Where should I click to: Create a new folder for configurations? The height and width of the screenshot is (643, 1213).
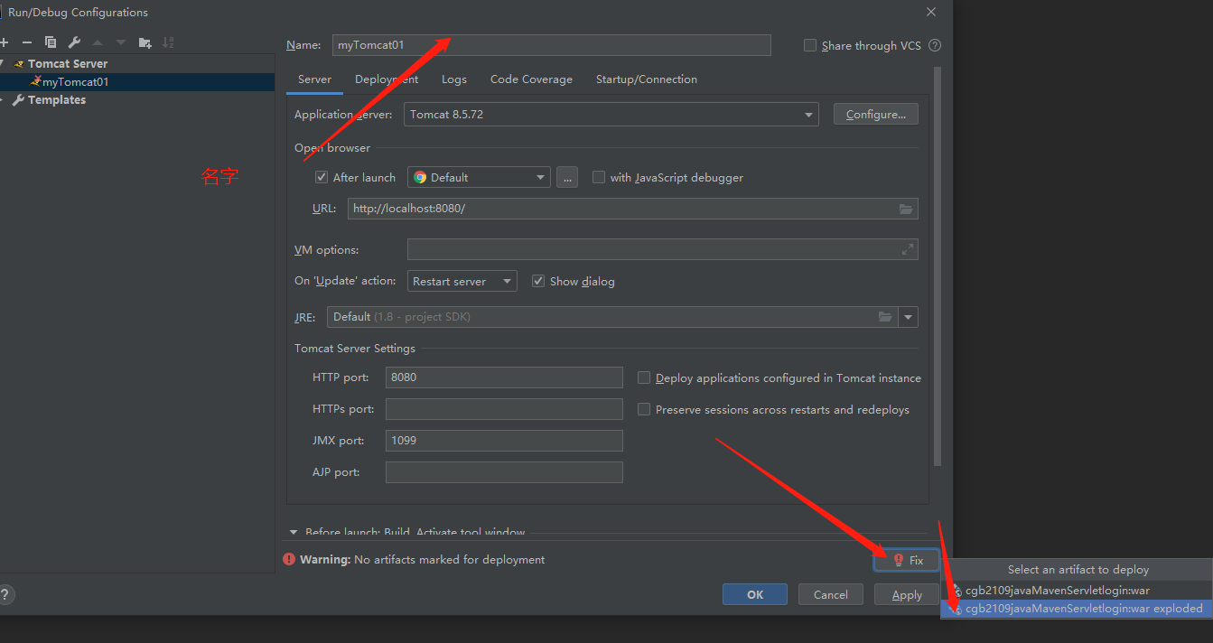coord(145,42)
